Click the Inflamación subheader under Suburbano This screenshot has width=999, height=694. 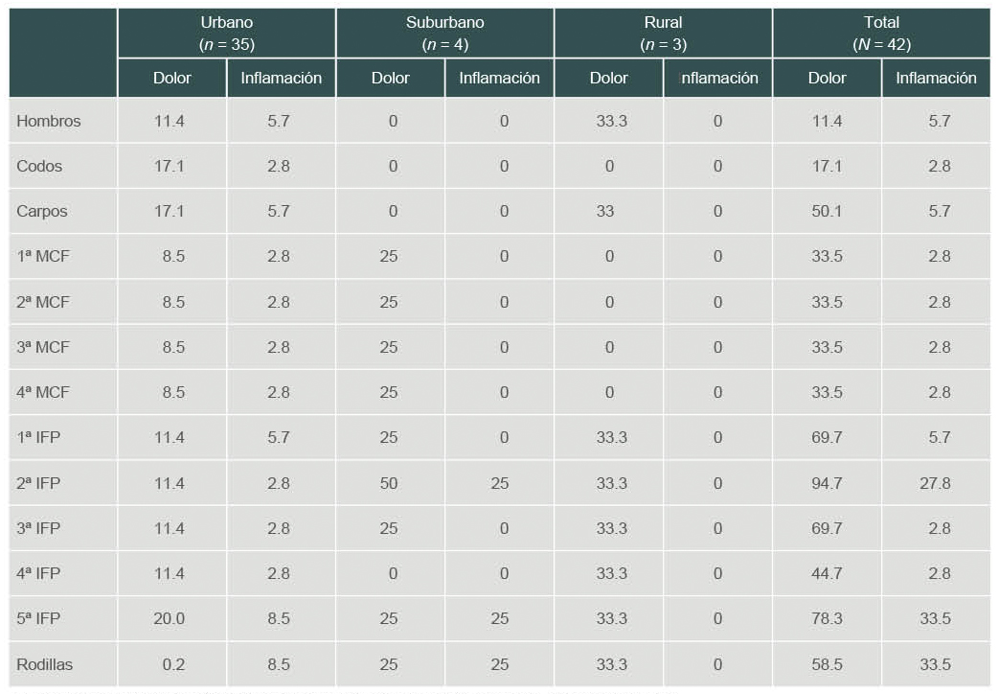coord(499,79)
